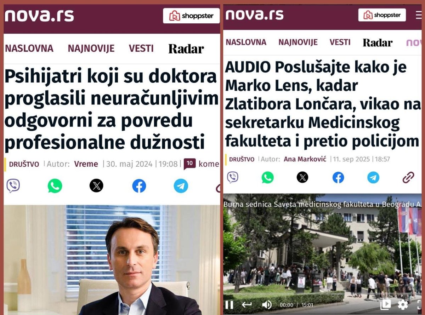The width and height of the screenshot is (425, 315).
Task: Open NAJNOVIJE tab on left page
Action: [x=91, y=48]
